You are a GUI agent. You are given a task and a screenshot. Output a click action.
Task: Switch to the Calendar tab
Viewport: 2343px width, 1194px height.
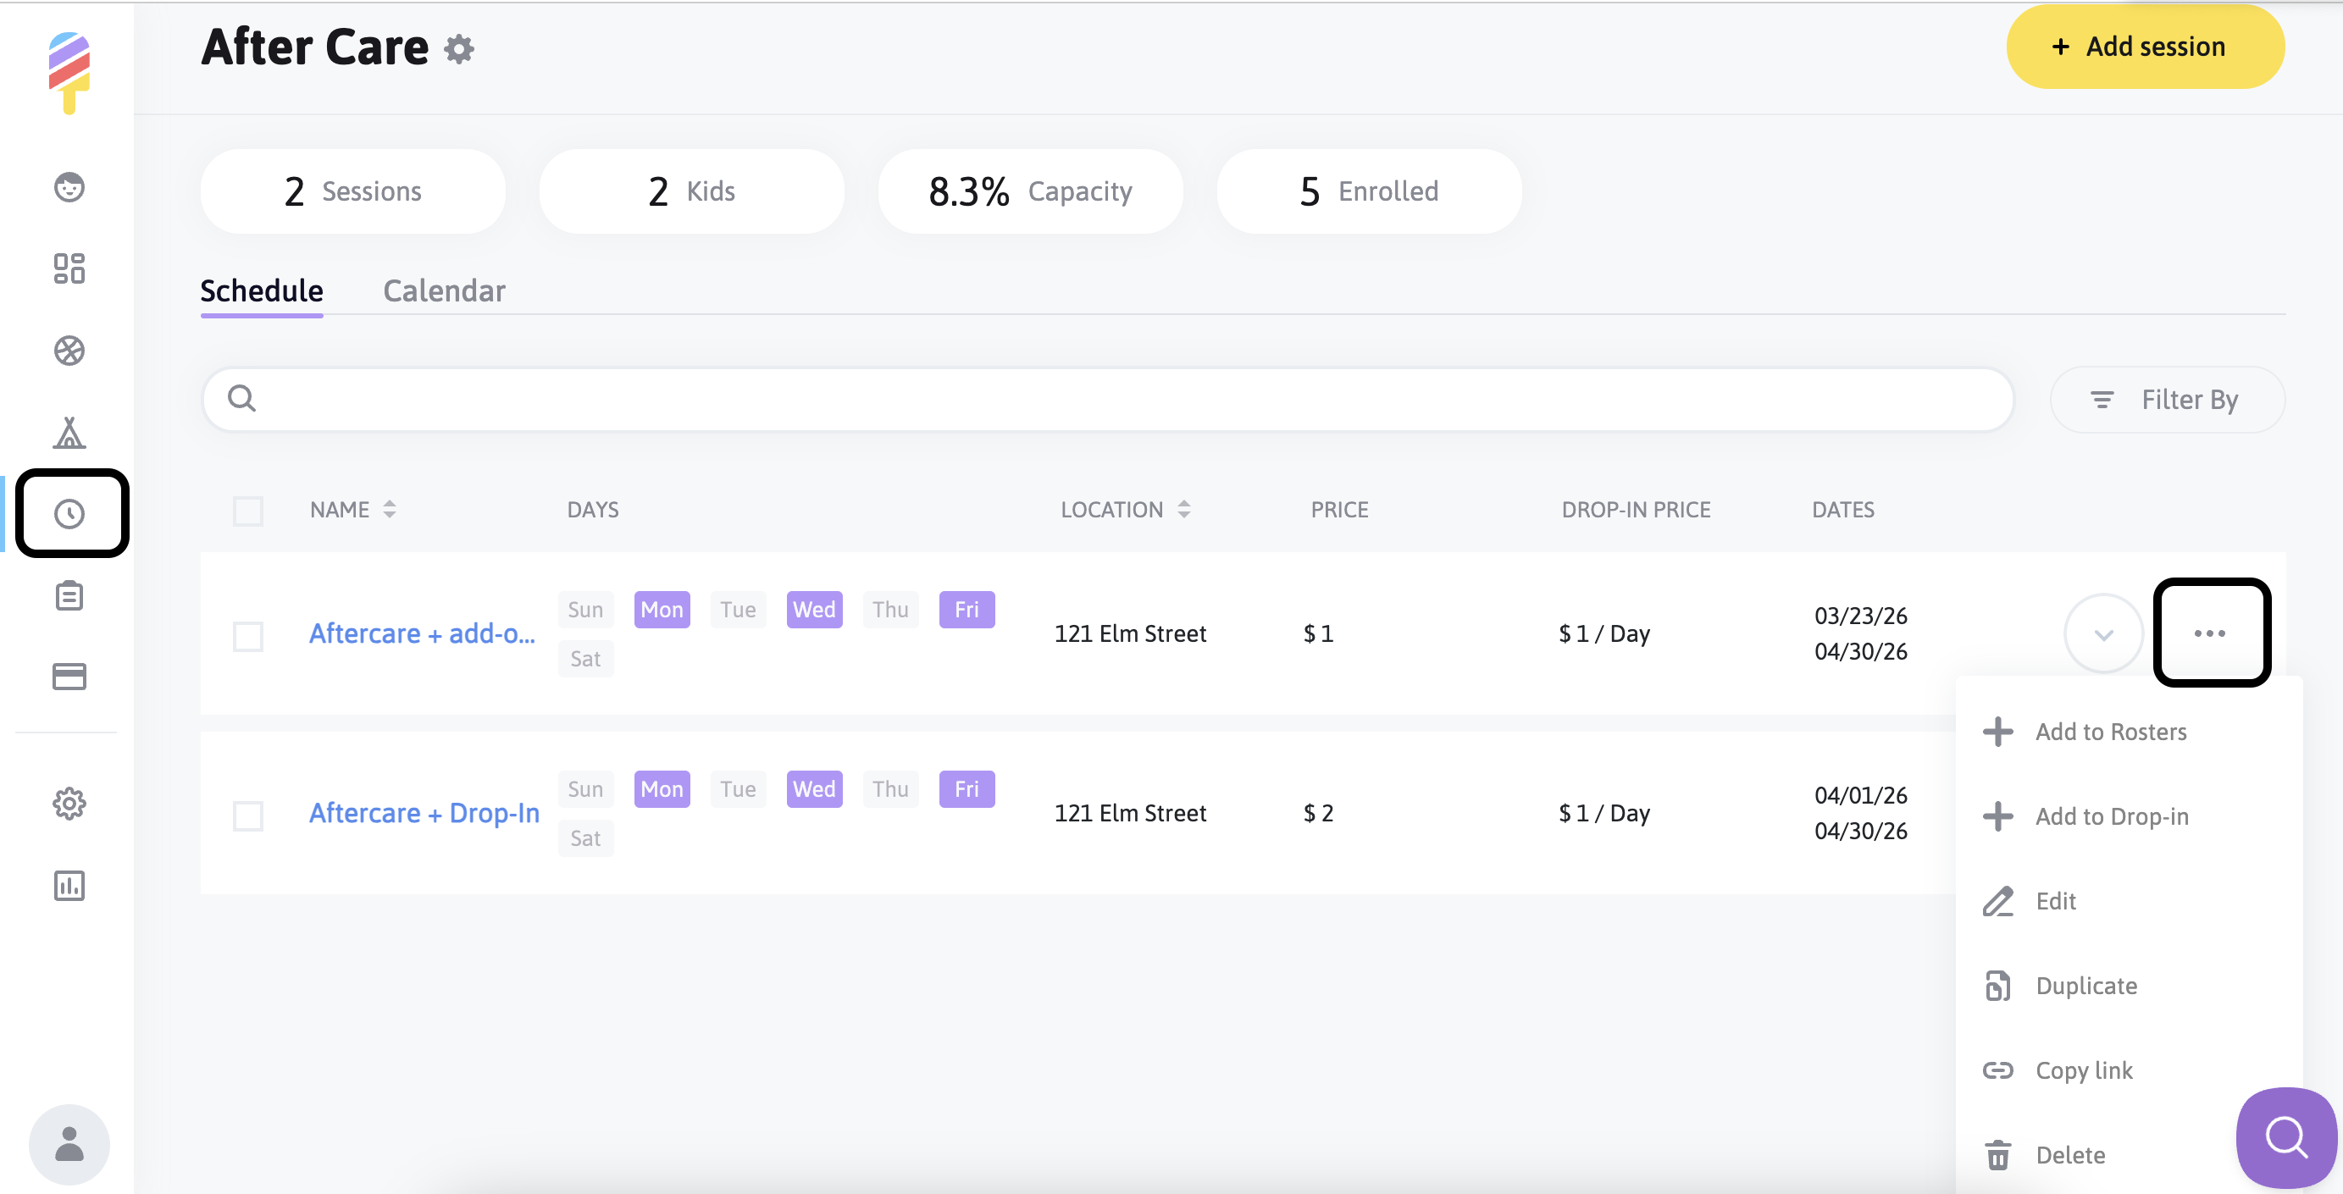(x=444, y=291)
